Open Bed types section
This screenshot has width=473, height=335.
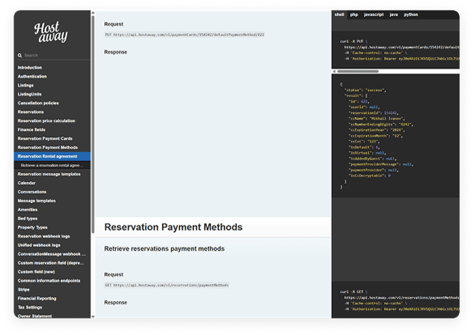click(x=28, y=219)
